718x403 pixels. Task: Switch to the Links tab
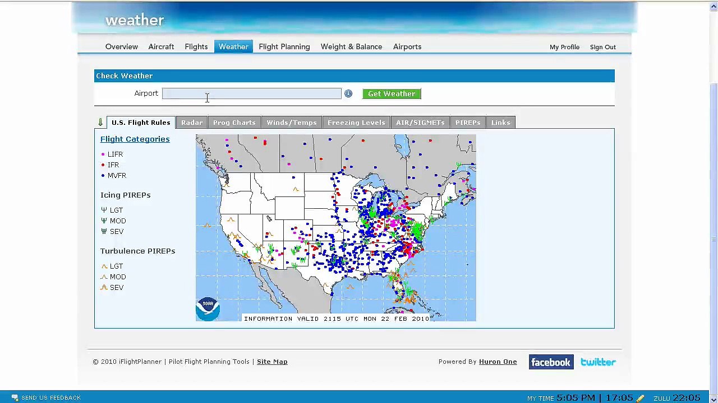click(x=501, y=123)
